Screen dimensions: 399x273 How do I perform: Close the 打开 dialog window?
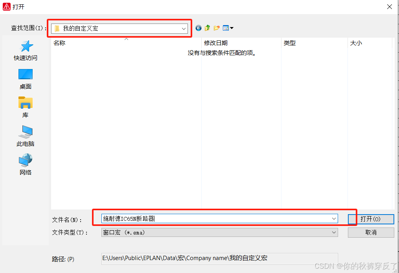click(x=389, y=7)
